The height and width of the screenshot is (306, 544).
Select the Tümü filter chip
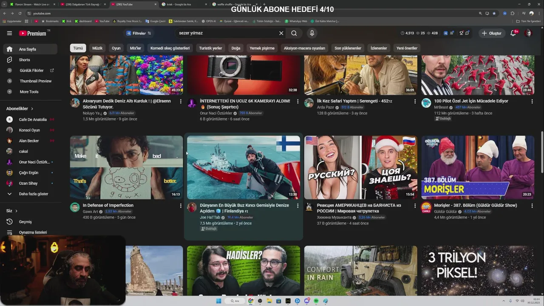click(78, 48)
